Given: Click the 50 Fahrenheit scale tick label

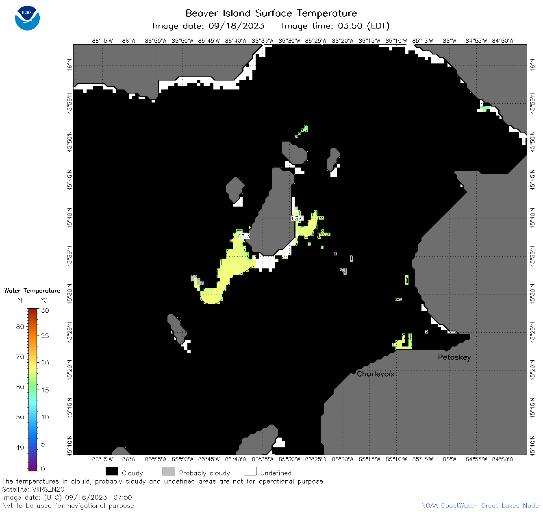Looking at the screenshot, I should coord(20,417).
